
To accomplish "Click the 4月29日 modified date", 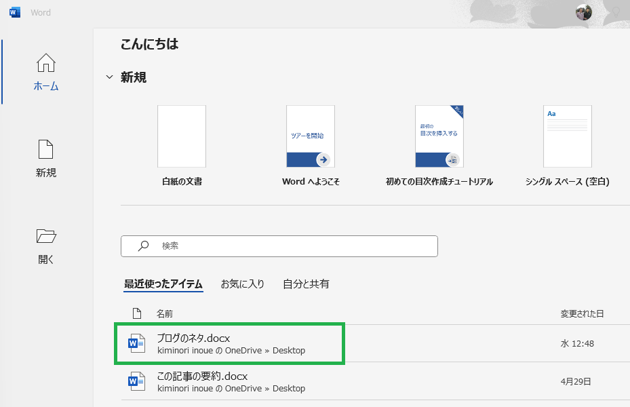I will coord(576,381).
